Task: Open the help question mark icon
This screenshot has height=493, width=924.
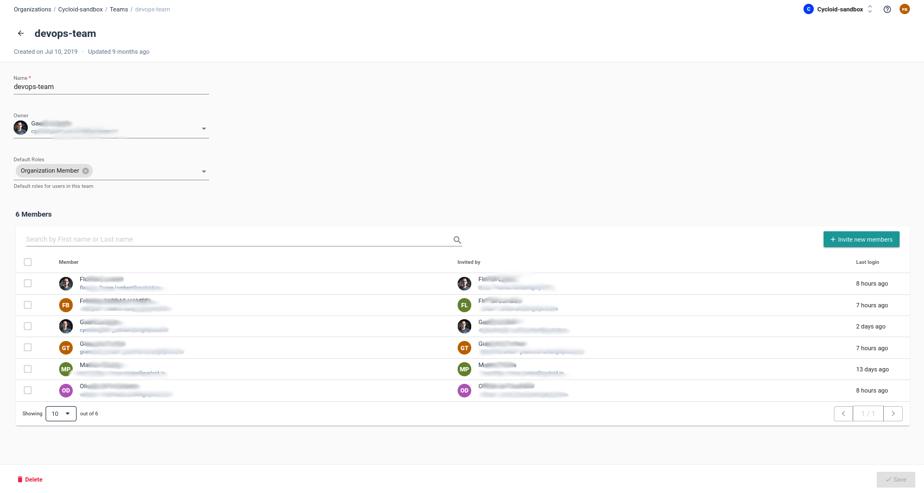Action: (887, 9)
